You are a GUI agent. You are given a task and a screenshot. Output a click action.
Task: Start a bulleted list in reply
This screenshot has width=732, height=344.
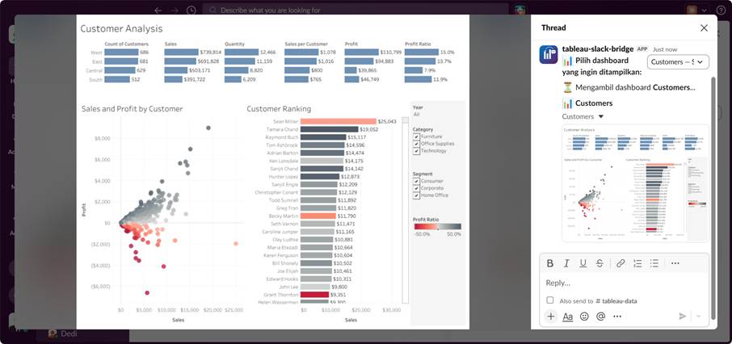(654, 263)
